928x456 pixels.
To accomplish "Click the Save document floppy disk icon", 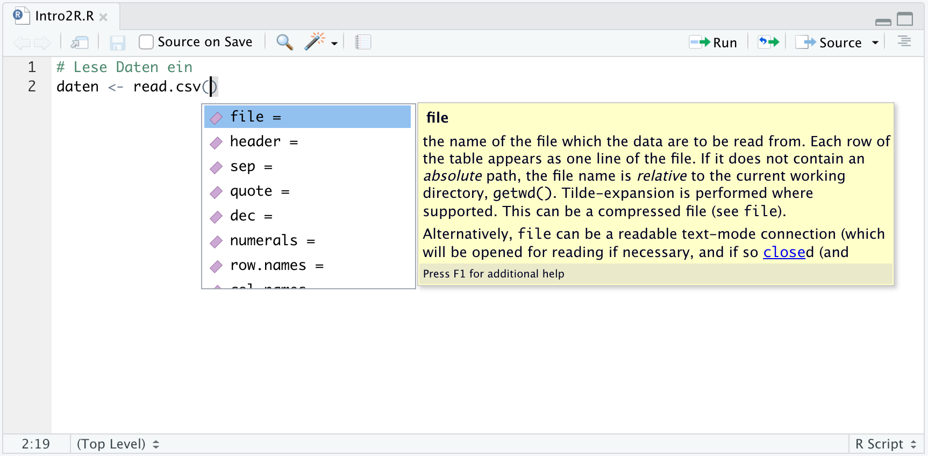I will 117,42.
